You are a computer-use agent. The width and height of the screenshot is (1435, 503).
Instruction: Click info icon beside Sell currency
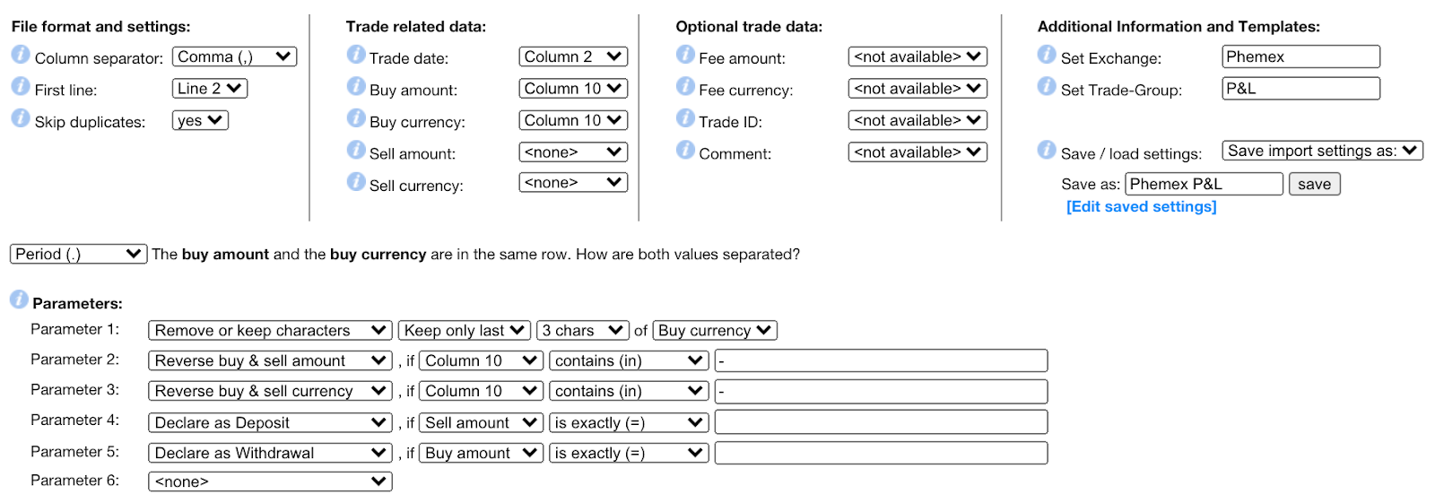click(356, 182)
